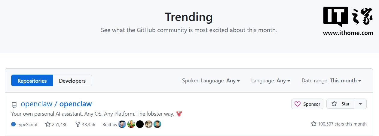Click the star icon next to 251,436
This screenshot has height=136, width=379.
[x=47, y=124]
